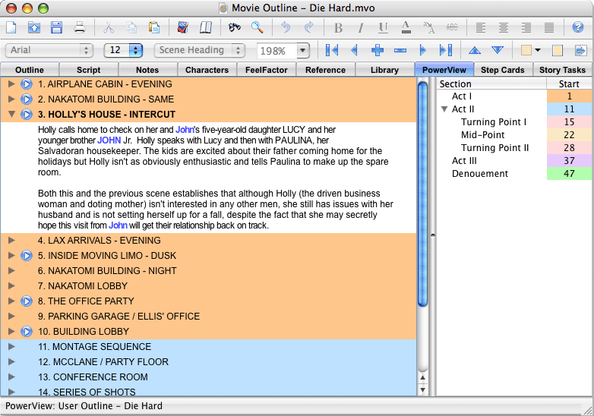Click blue circle icon on step 5 INSIDE MOVING LIMO - DUSK
The width and height of the screenshot is (594, 416).
(26, 256)
